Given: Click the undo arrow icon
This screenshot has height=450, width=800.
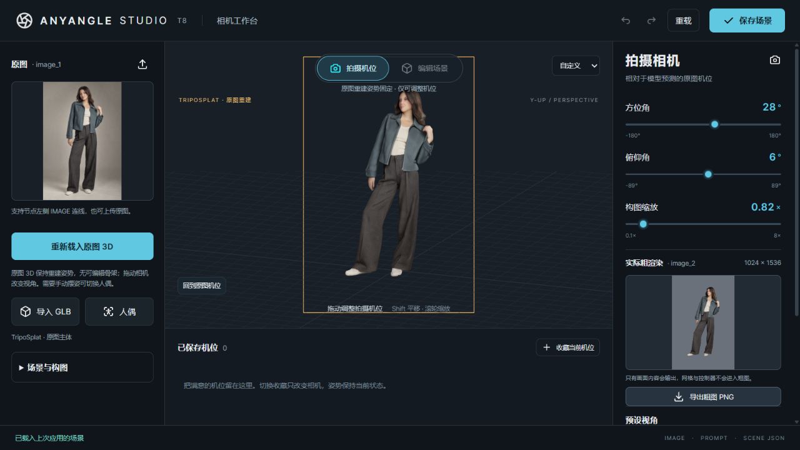Looking at the screenshot, I should click(x=626, y=21).
